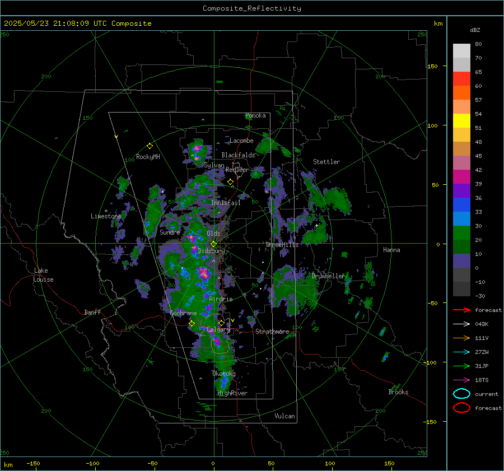The image size is (504, 471).
Task: Click the Hanna label
Action: coord(391,250)
